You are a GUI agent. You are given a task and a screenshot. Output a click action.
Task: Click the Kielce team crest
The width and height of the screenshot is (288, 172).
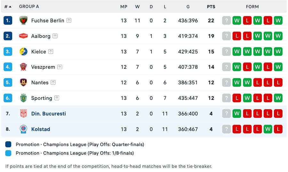point(23,52)
